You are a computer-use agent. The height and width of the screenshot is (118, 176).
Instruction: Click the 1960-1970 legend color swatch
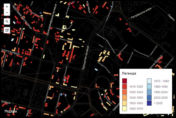[125, 109]
